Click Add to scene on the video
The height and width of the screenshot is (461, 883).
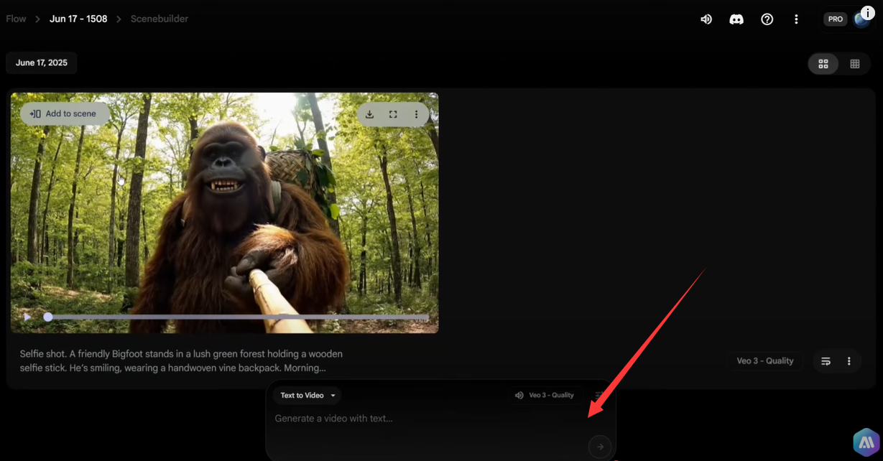pyautogui.click(x=64, y=113)
